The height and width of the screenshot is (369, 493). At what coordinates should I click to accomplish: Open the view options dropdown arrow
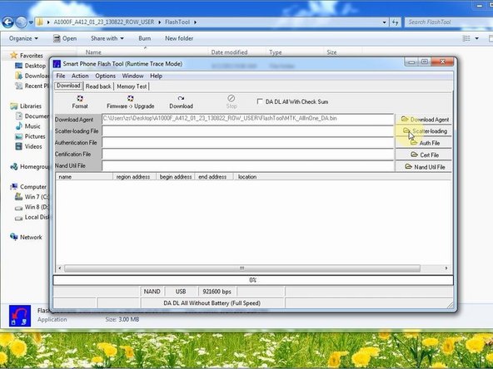click(x=477, y=38)
